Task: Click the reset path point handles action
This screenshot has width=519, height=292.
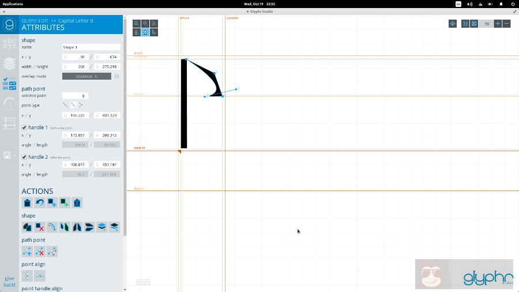Action: [x=52, y=252]
